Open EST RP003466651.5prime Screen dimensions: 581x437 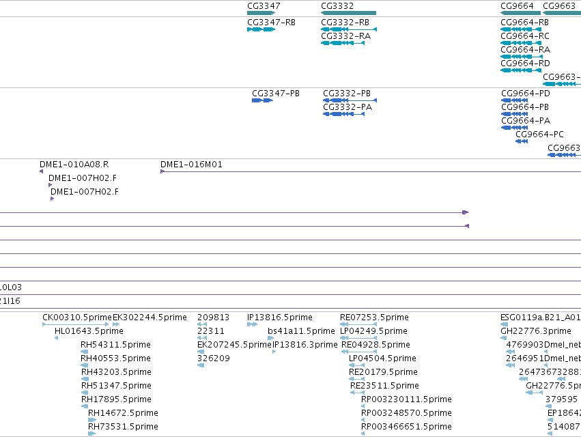(x=406, y=427)
